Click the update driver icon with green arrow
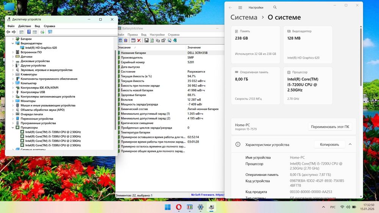The width and height of the screenshot is (379, 213). click(42, 32)
